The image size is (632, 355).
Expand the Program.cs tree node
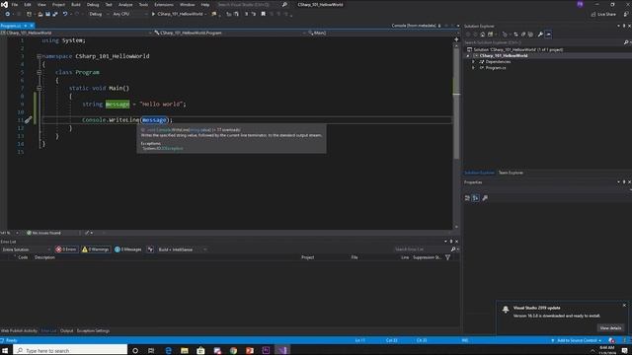[473, 68]
